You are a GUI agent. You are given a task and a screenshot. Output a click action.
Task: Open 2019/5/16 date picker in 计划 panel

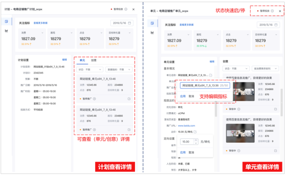122,23
